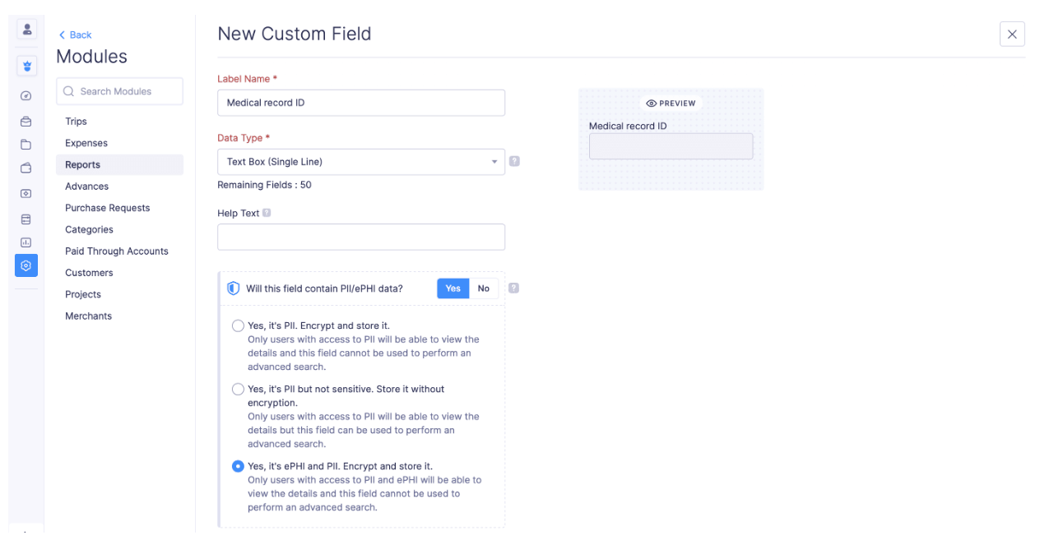The height and width of the screenshot is (549, 1040).
Task: Open the Data Type dropdown
Action: coord(360,161)
